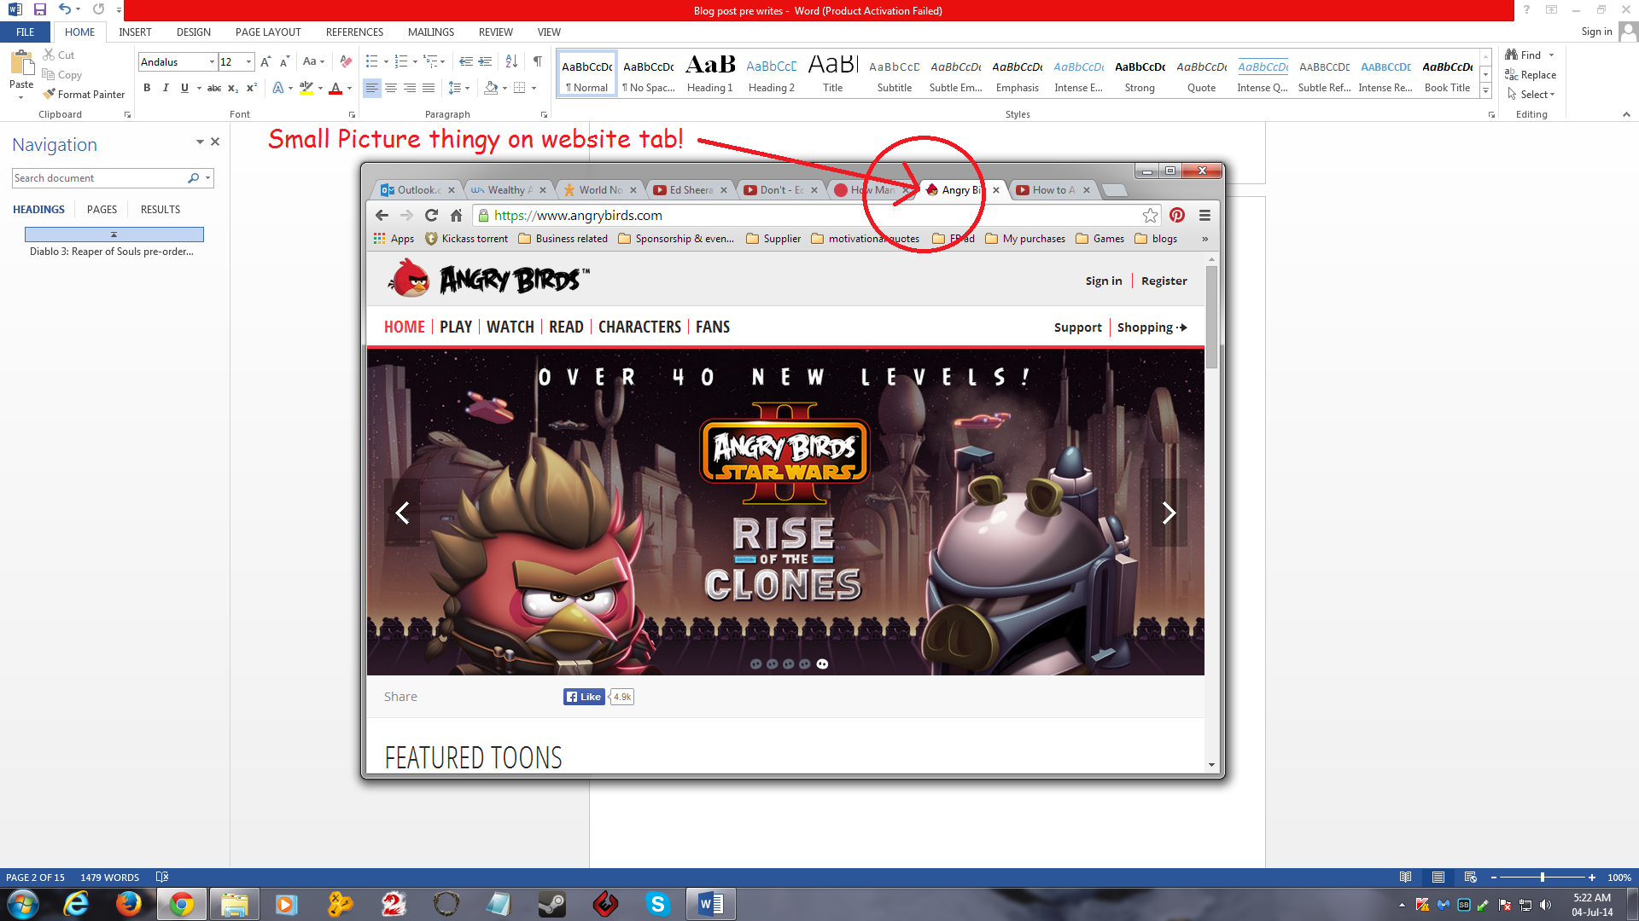Apply subscript formatting

pyautogui.click(x=231, y=87)
